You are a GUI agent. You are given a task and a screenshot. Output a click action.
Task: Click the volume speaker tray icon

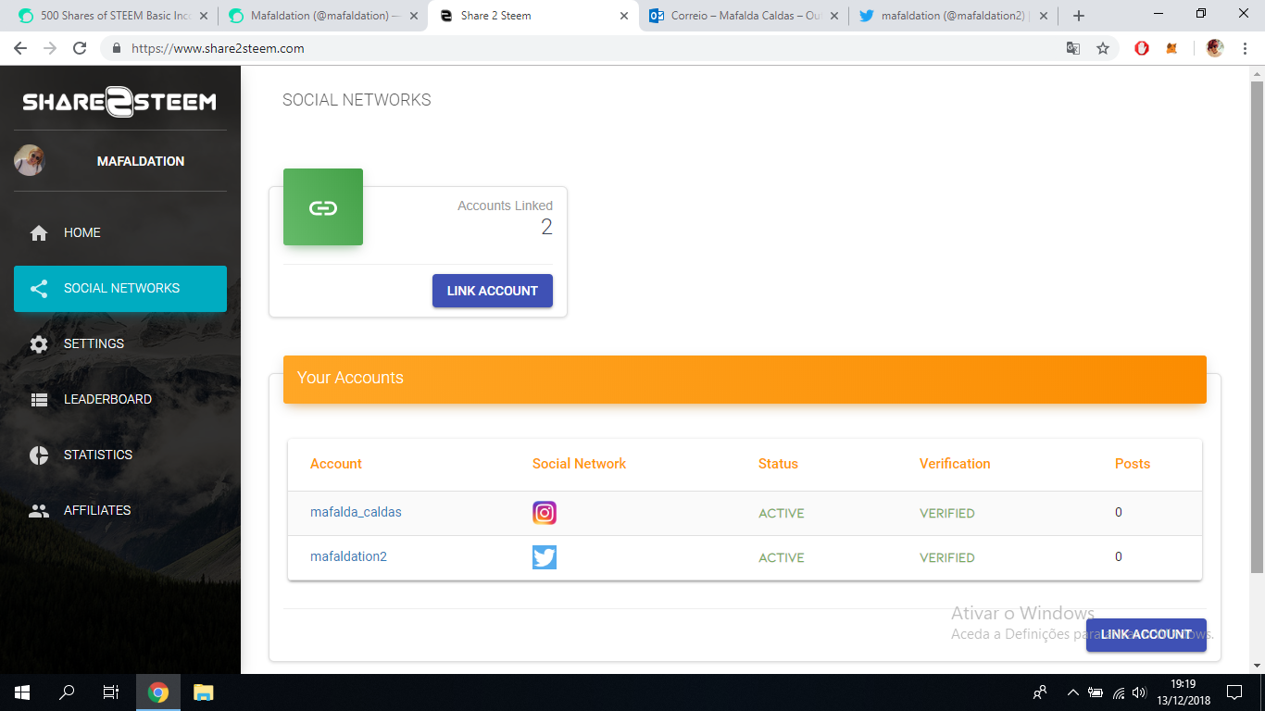(1139, 692)
